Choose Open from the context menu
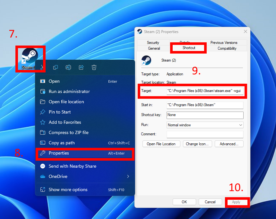The image size is (276, 219). pyautogui.click(x=85, y=81)
